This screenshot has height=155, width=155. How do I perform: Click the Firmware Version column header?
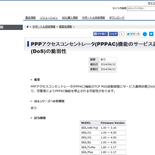[113, 123]
